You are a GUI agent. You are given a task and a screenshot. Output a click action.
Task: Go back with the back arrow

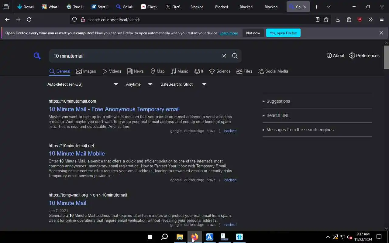[7, 19]
